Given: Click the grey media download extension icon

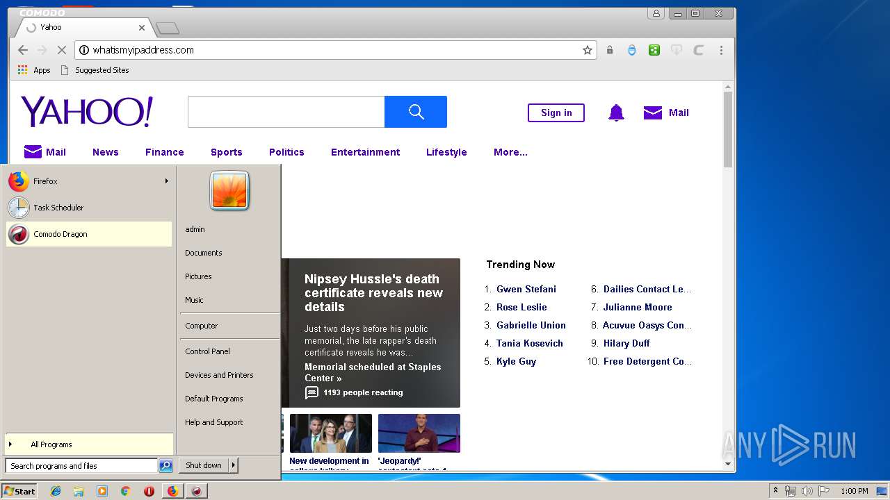Looking at the screenshot, I should (x=677, y=50).
